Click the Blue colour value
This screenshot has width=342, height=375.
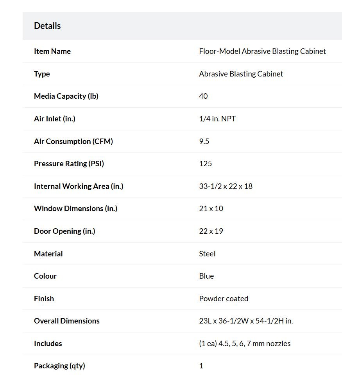point(206,276)
